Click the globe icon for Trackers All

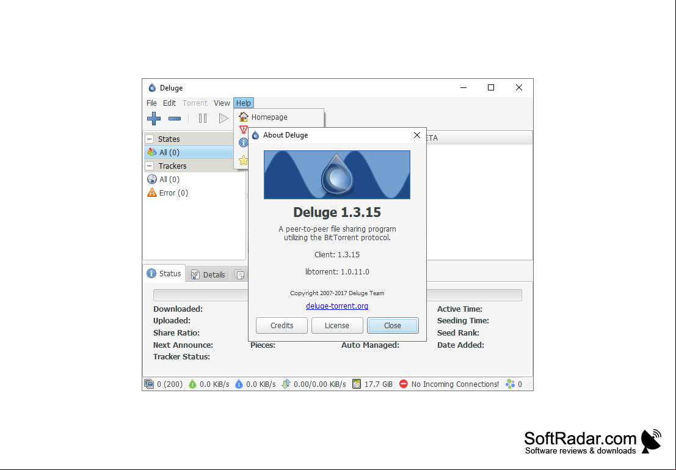pyautogui.click(x=152, y=179)
